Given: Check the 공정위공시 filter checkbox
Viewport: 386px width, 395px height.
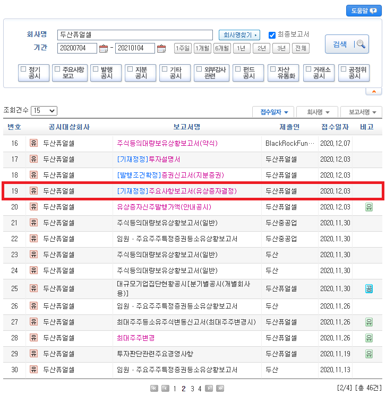Looking at the screenshot, I should [x=344, y=69].
